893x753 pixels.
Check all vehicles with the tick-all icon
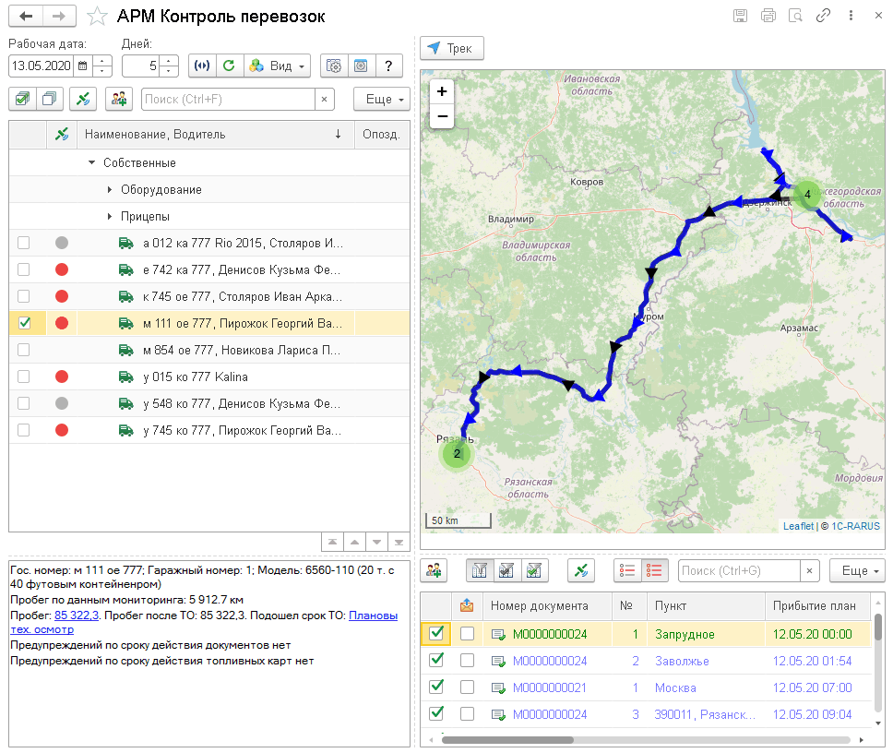23,99
